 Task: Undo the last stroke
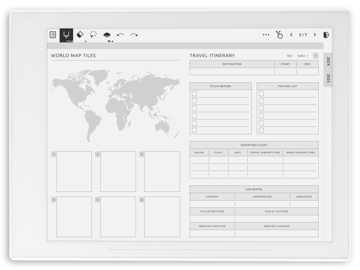[x=120, y=35]
